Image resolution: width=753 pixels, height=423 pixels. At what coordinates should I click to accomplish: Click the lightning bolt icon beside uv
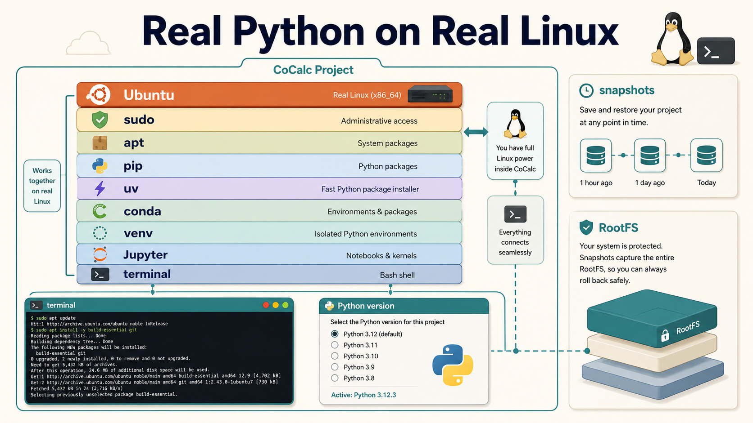(100, 189)
